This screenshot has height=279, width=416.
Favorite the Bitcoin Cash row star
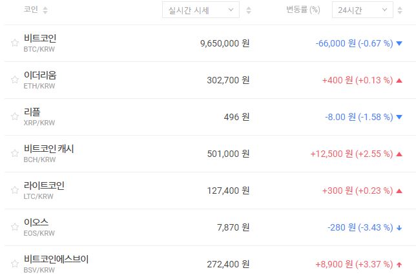(x=14, y=154)
